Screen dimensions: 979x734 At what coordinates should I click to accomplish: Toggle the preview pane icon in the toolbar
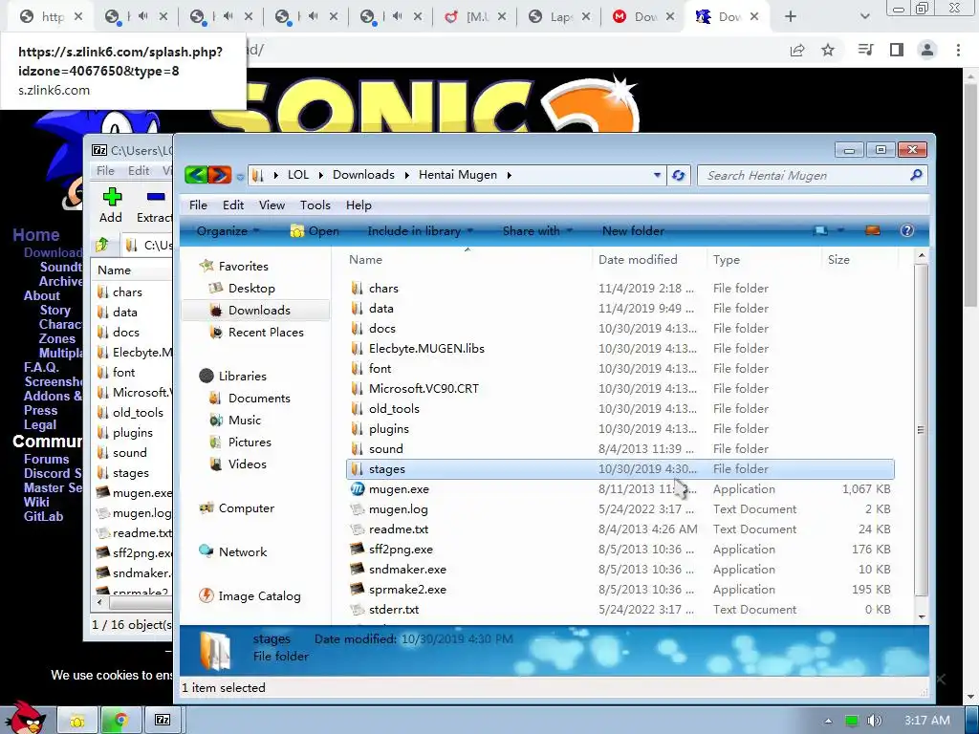(x=872, y=231)
